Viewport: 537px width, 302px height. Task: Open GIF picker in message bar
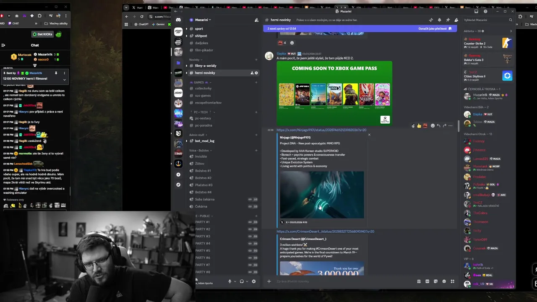(427, 281)
